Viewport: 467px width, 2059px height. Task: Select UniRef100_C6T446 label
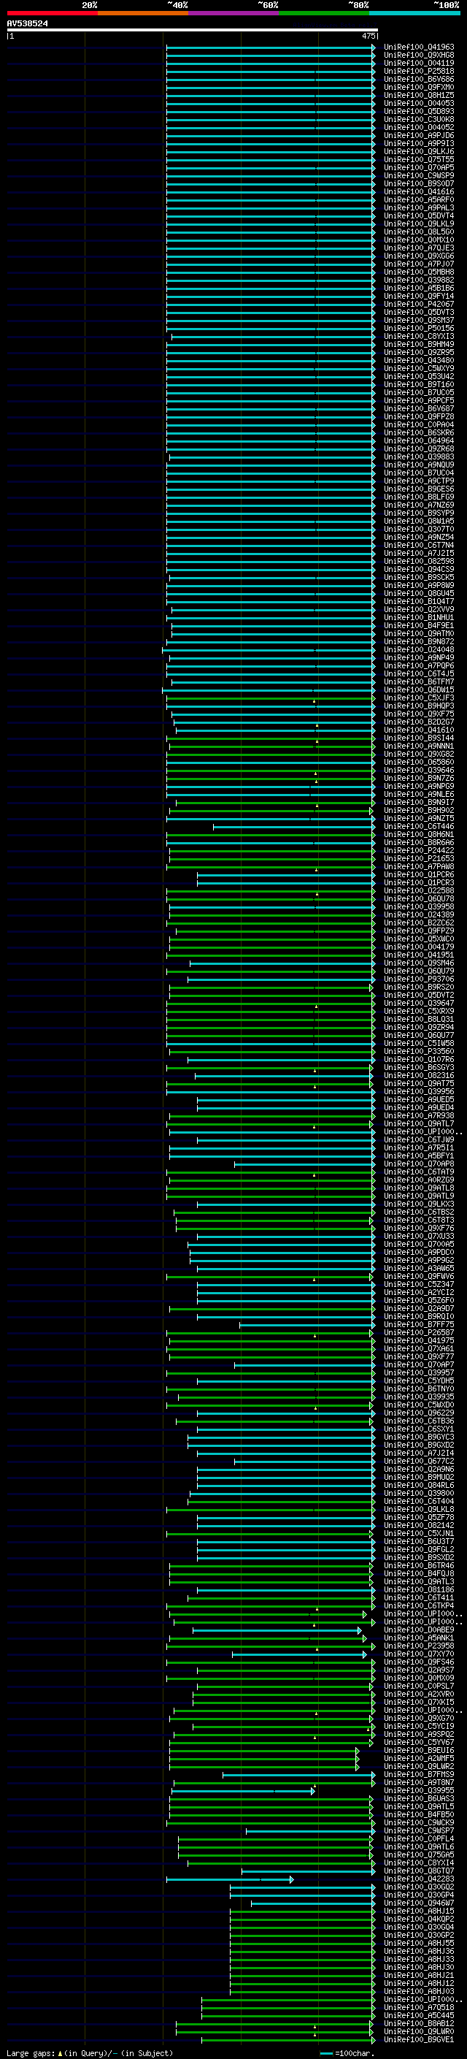[418, 827]
